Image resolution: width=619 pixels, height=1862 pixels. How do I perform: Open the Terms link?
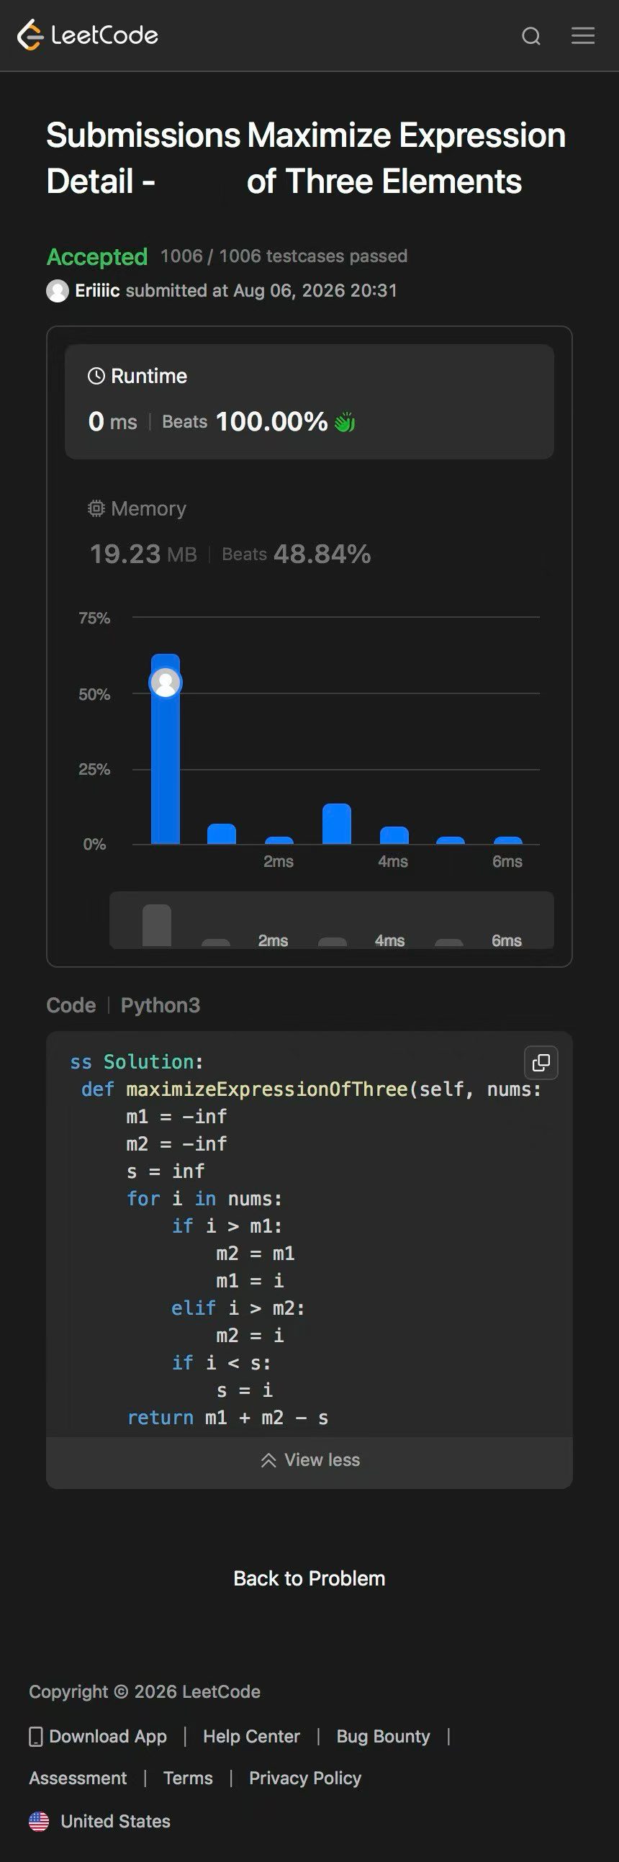[188, 1778]
